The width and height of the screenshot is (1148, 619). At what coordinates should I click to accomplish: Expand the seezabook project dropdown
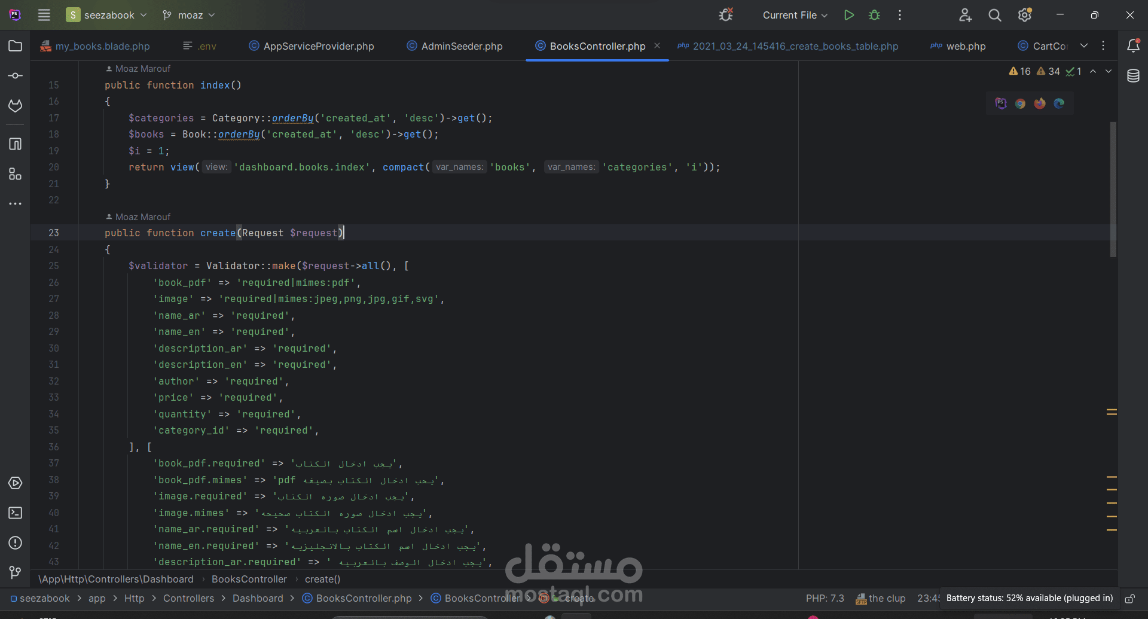click(106, 15)
